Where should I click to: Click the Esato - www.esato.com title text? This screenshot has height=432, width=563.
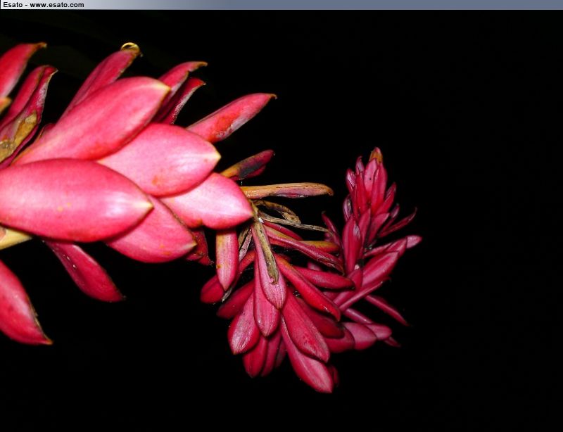click(x=44, y=5)
